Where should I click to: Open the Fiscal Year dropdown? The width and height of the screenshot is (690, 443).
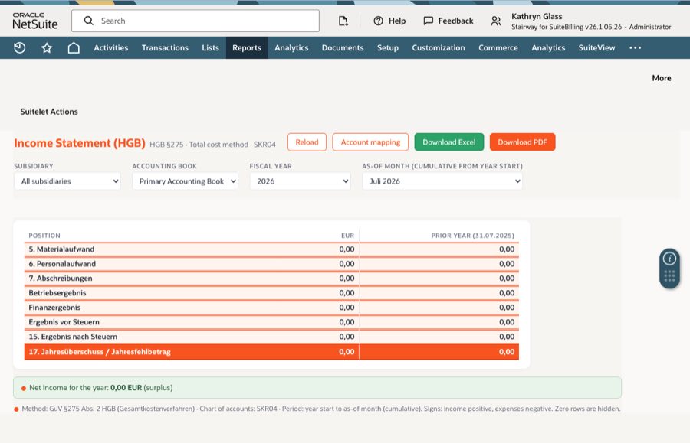click(300, 181)
